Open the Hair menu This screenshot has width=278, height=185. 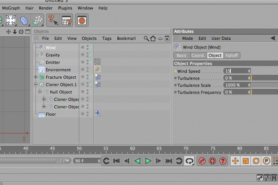30,8
